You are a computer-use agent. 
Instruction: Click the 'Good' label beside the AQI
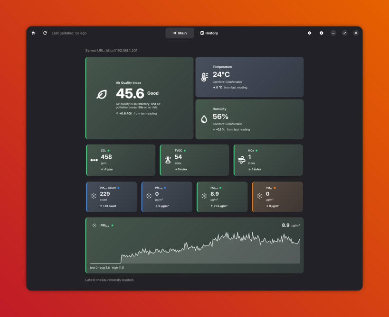153,93
